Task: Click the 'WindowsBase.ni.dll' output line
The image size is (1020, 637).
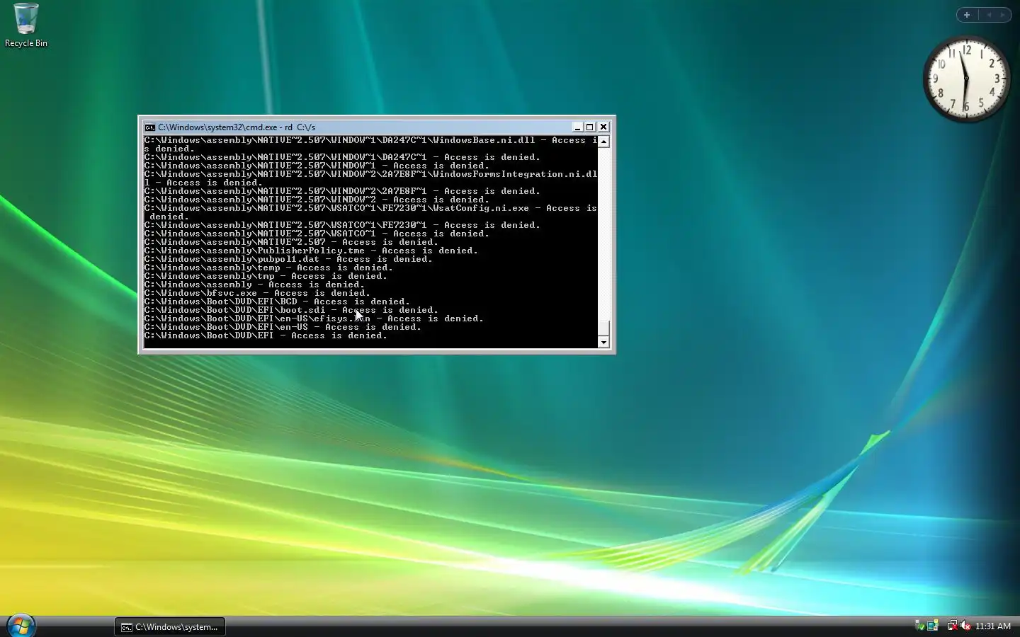Action: 370,144
